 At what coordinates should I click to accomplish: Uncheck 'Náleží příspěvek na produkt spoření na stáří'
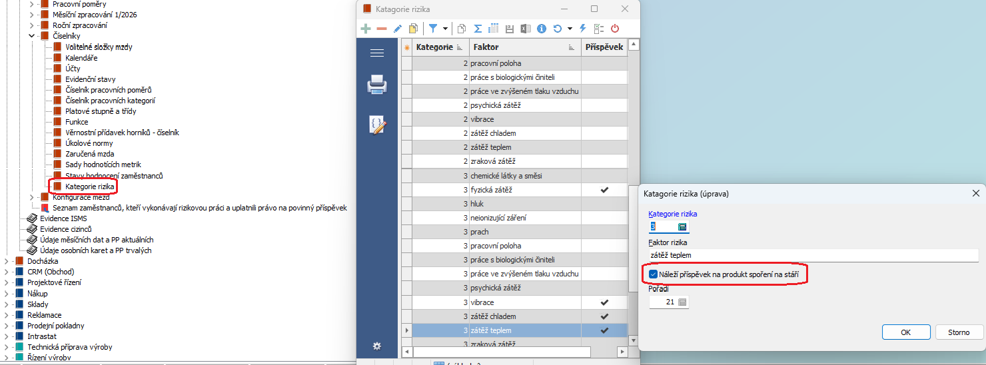(x=654, y=274)
